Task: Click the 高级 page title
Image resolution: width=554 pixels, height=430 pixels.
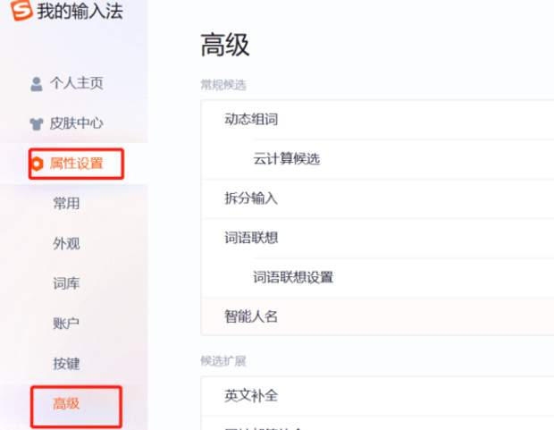Action: click(x=225, y=45)
